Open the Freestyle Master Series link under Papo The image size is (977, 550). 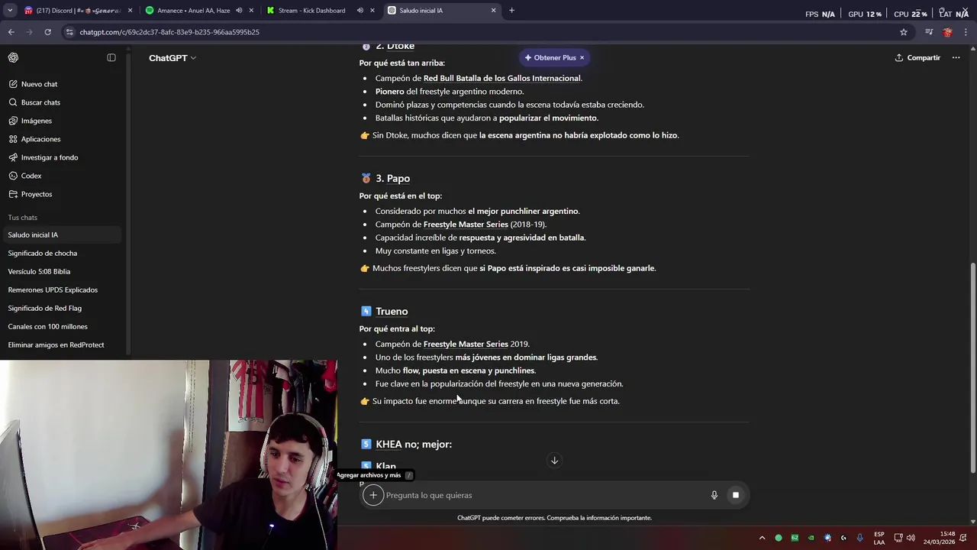click(x=466, y=225)
